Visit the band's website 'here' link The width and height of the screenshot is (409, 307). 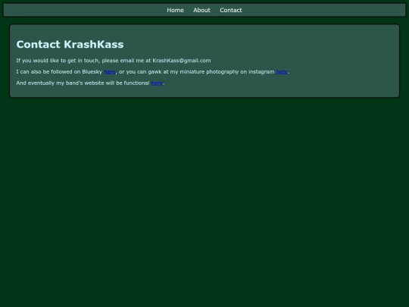[157, 83]
